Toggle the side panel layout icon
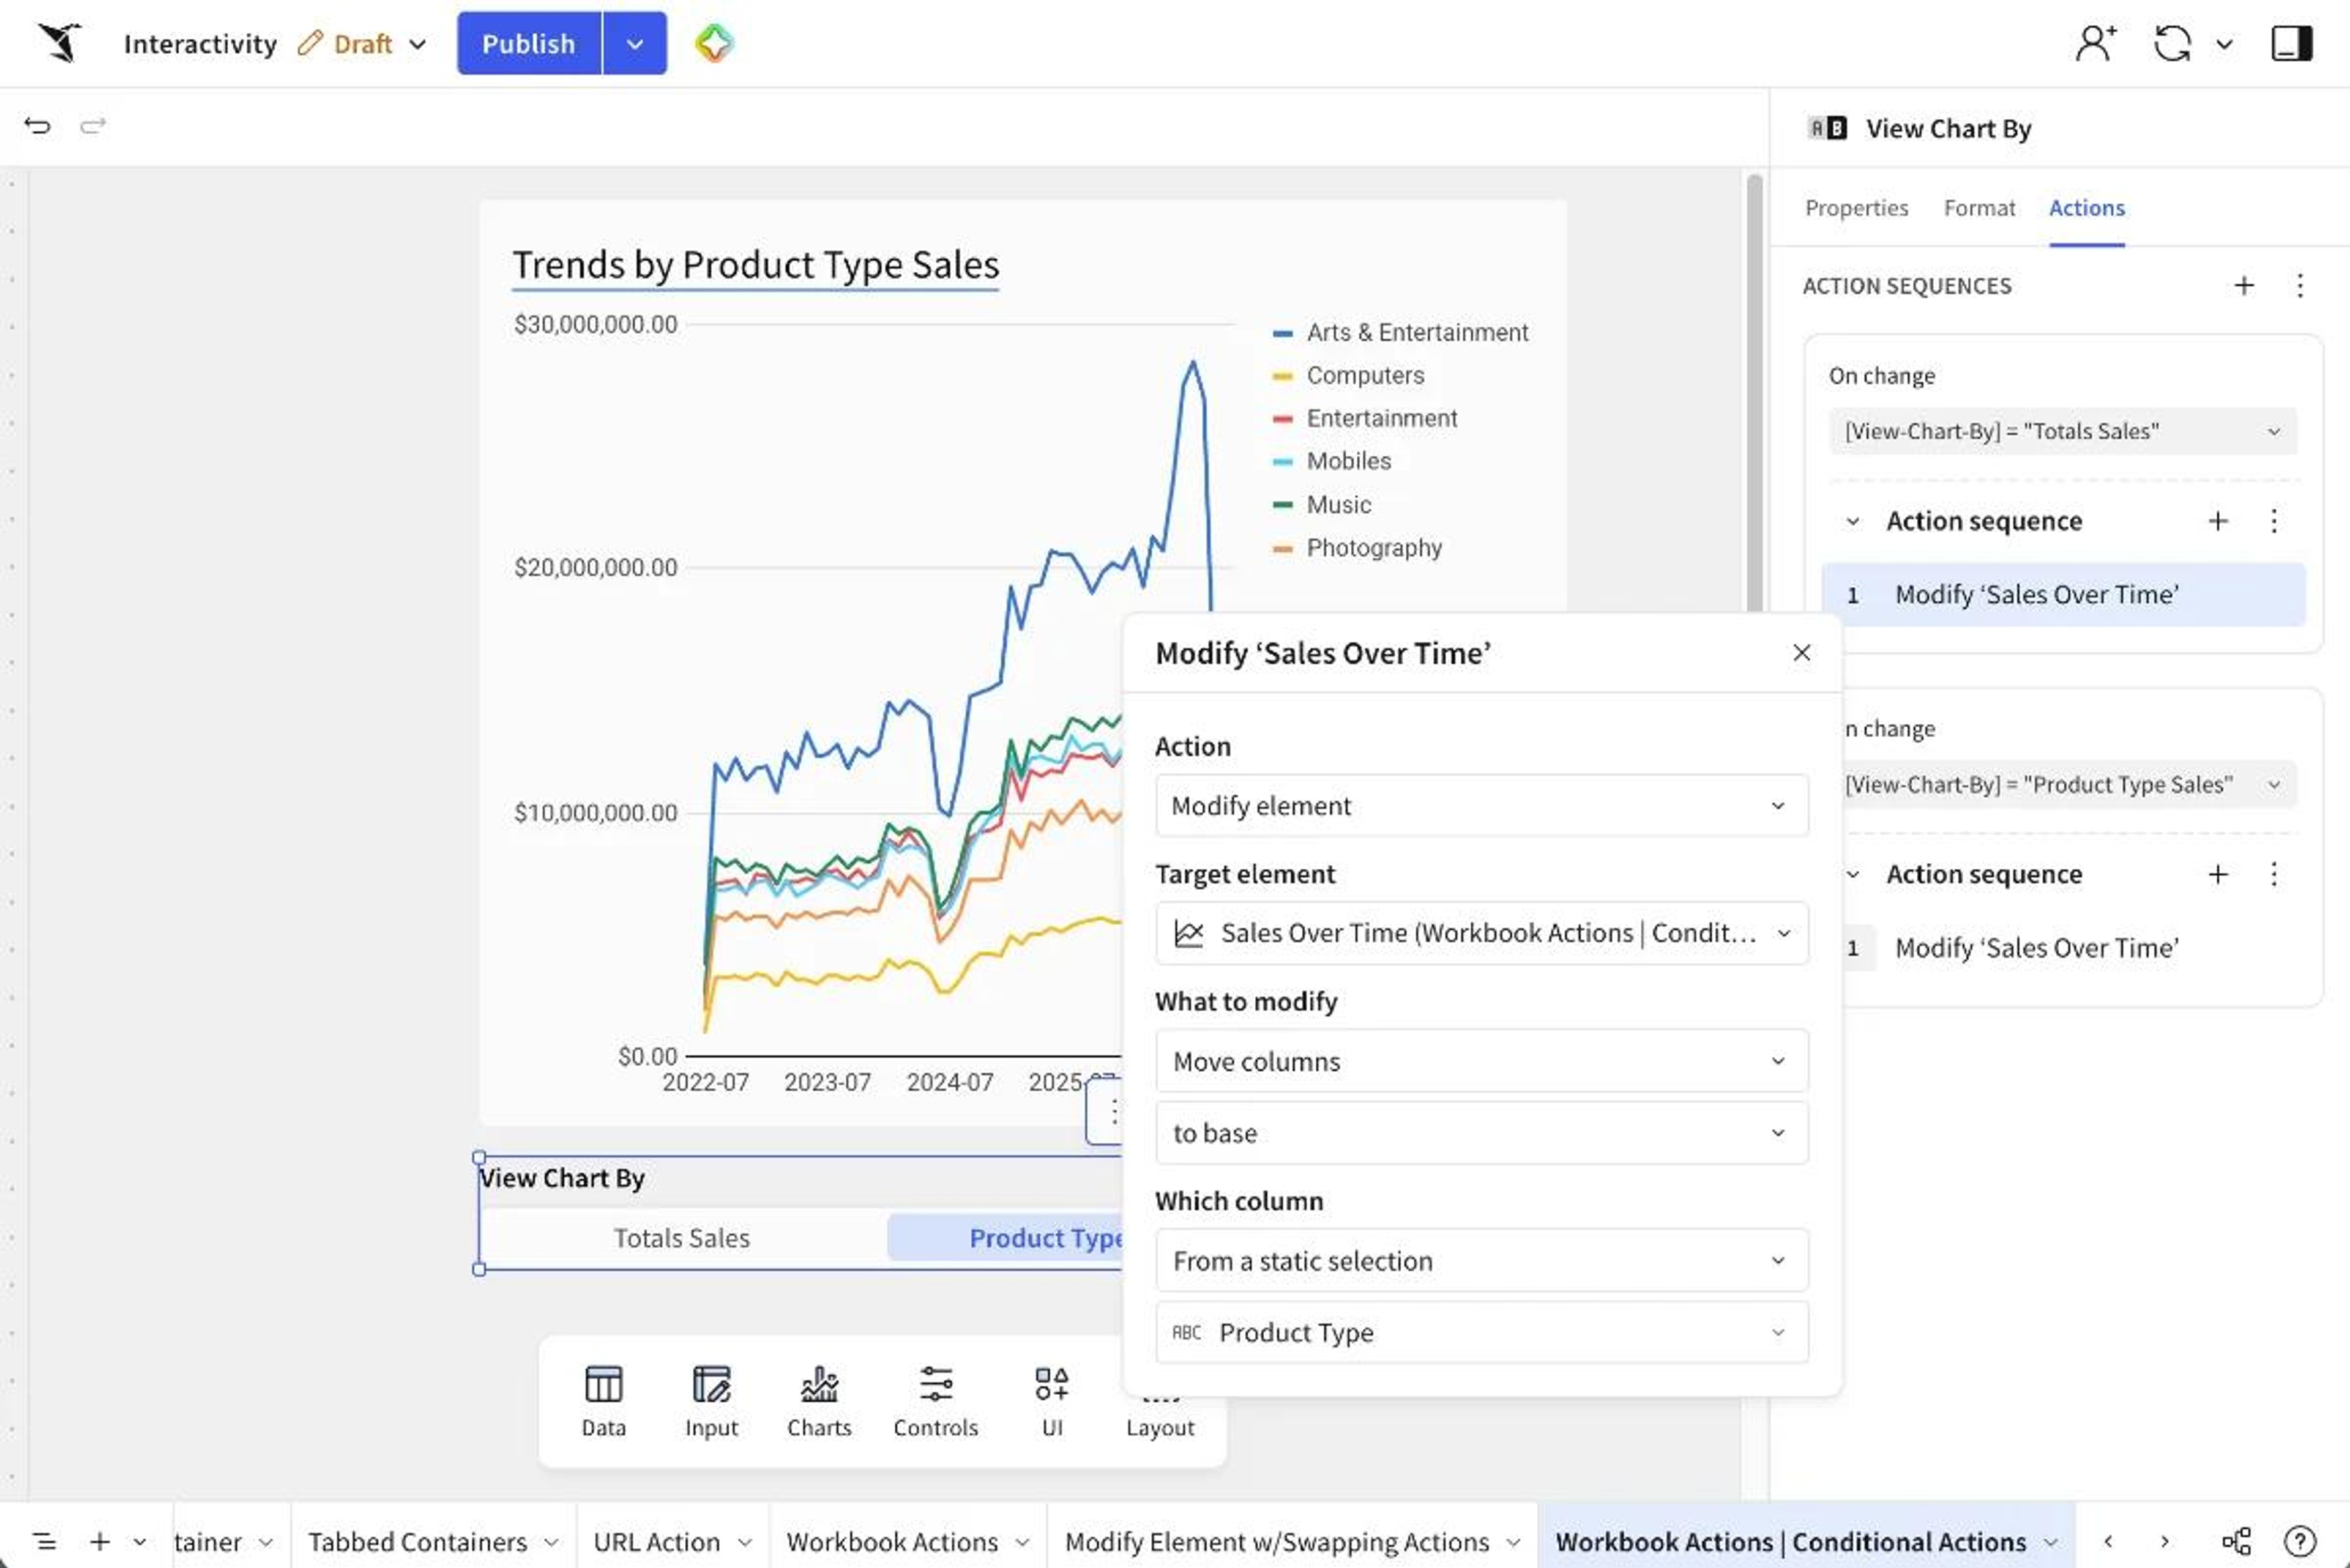The width and height of the screenshot is (2350, 1568). pyautogui.click(x=2291, y=43)
